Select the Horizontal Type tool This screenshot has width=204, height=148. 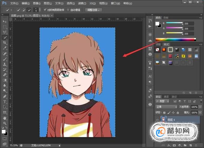[x=5, y=102]
